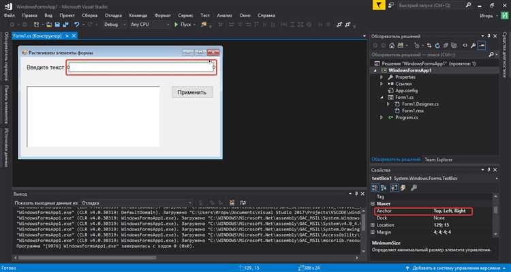Expand the Form1.Designer.cs node
The height and width of the screenshot is (272, 511).
(x=388, y=104)
